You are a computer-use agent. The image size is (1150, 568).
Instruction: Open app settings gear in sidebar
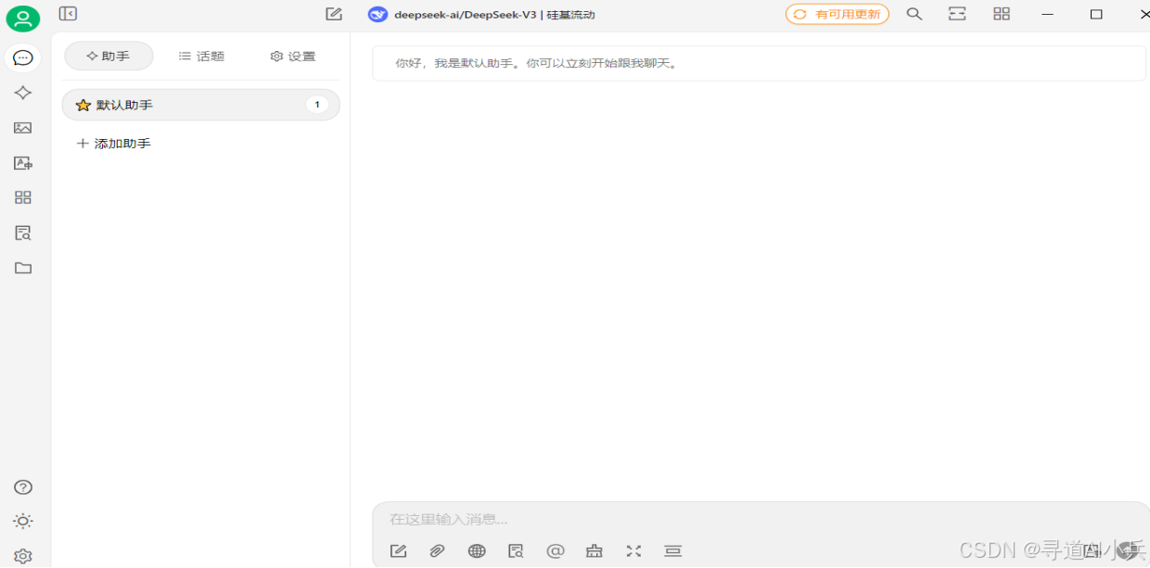[23, 556]
